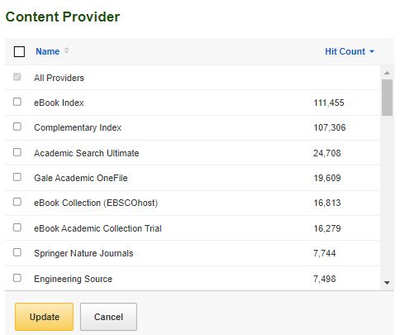Viewport: 400px width, 335px height.
Task: Click the 107,306 hit count value
Action: [330, 127]
